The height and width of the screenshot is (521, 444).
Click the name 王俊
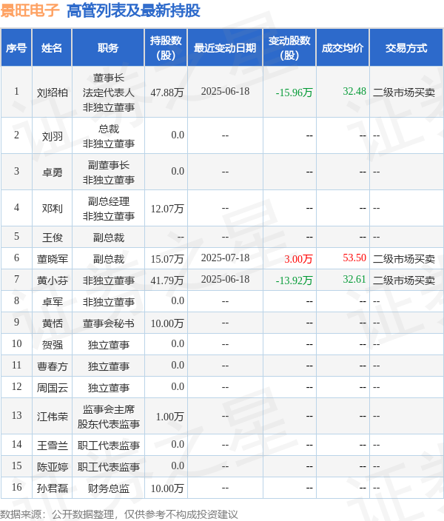click(x=53, y=238)
